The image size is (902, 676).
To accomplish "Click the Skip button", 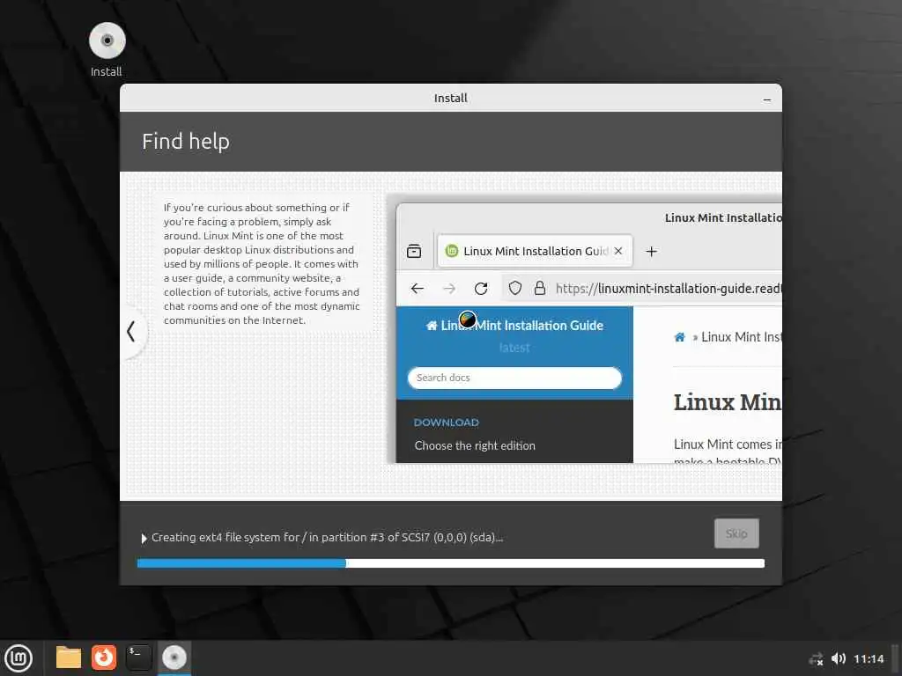I will (736, 533).
